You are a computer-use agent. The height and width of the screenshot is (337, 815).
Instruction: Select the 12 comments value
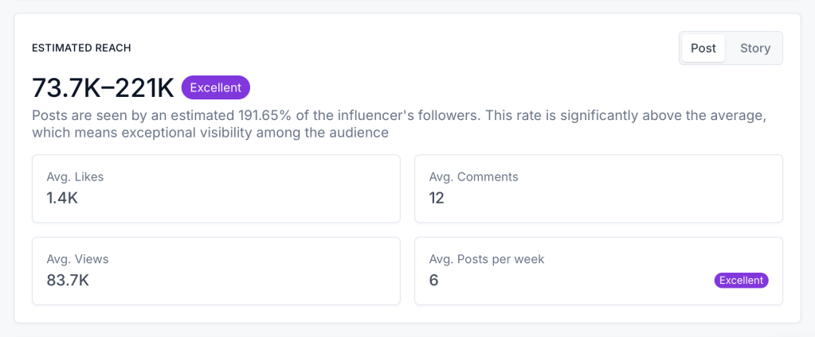tap(437, 198)
